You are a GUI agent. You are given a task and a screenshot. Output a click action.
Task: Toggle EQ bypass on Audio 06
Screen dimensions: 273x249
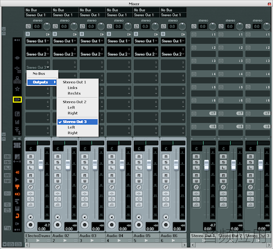[x=166, y=199]
